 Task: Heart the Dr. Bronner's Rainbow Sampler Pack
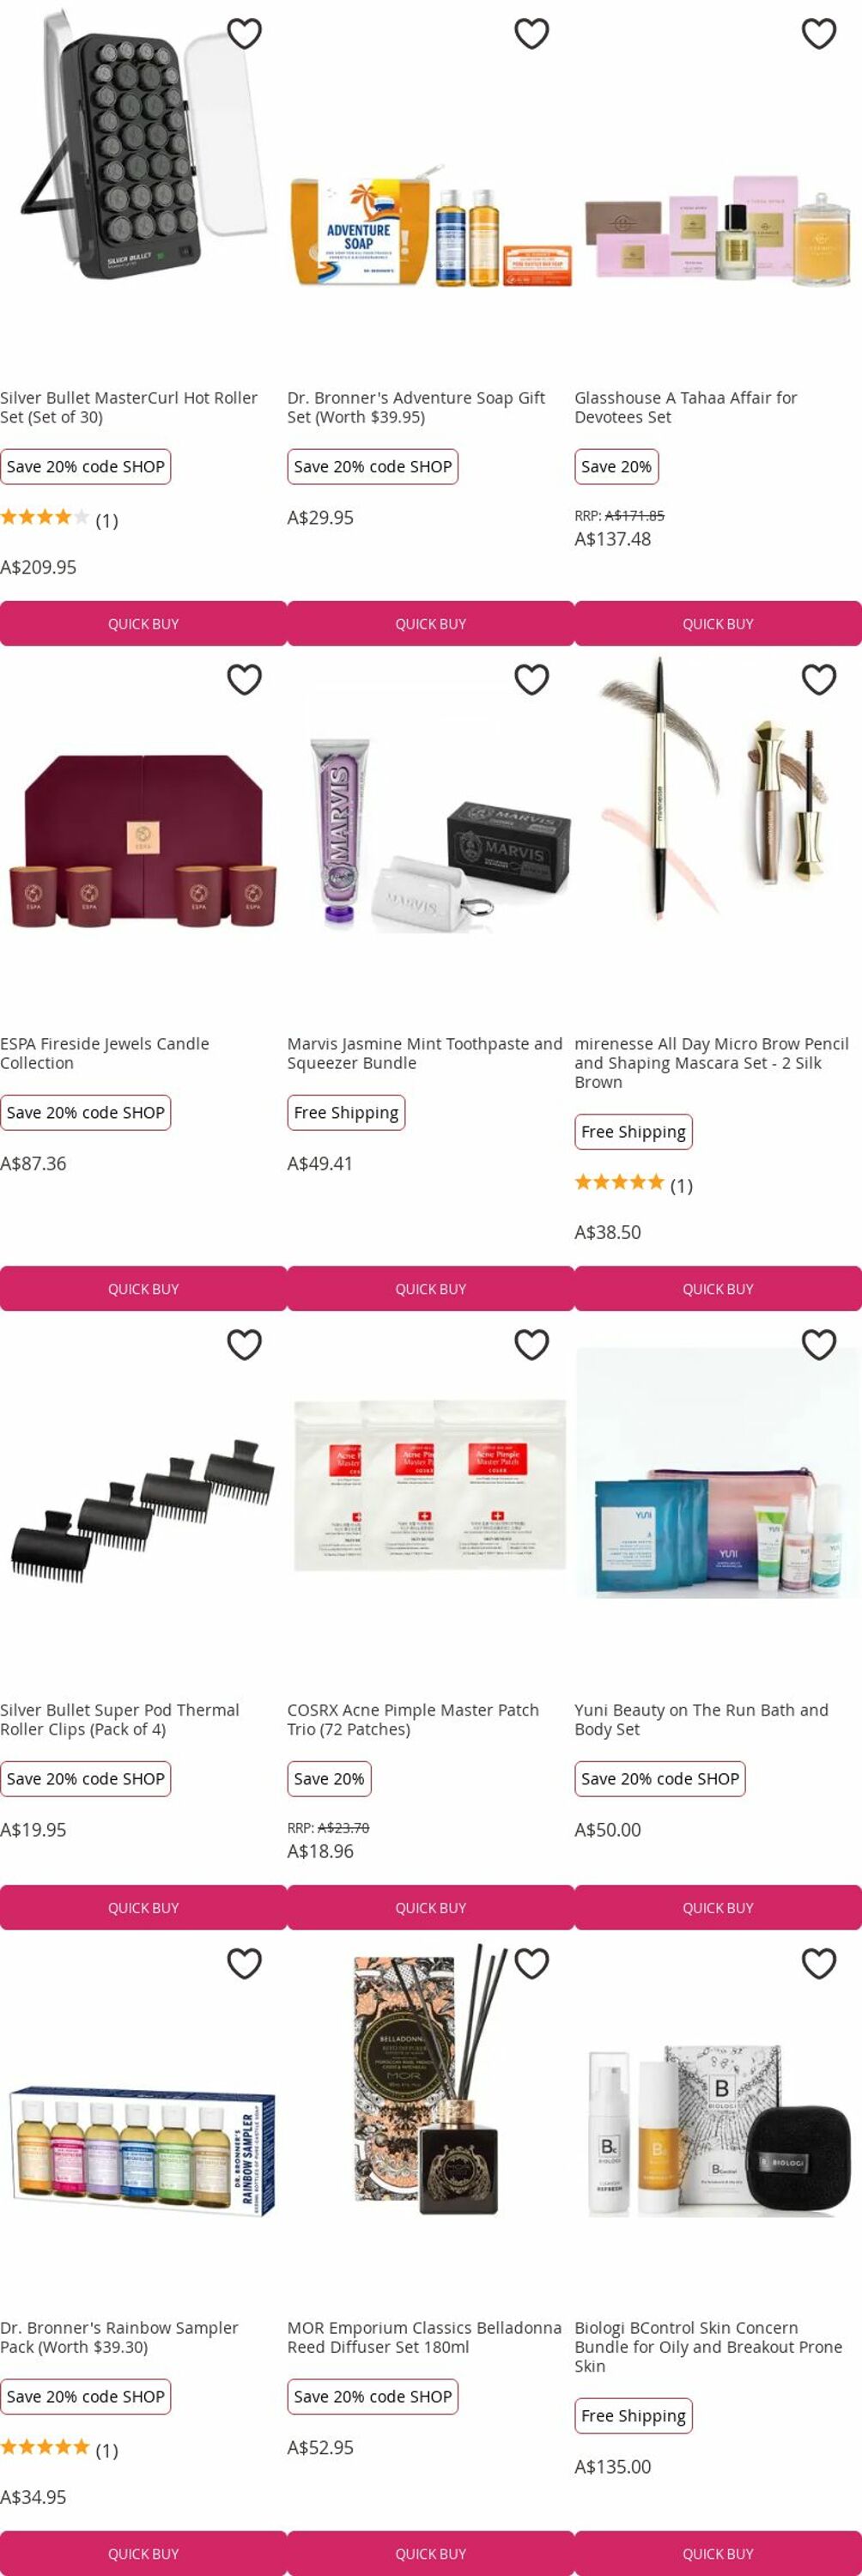tap(244, 1964)
